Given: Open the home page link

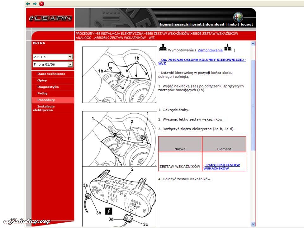Looking at the screenshot, I should pyautogui.click(x=165, y=24).
